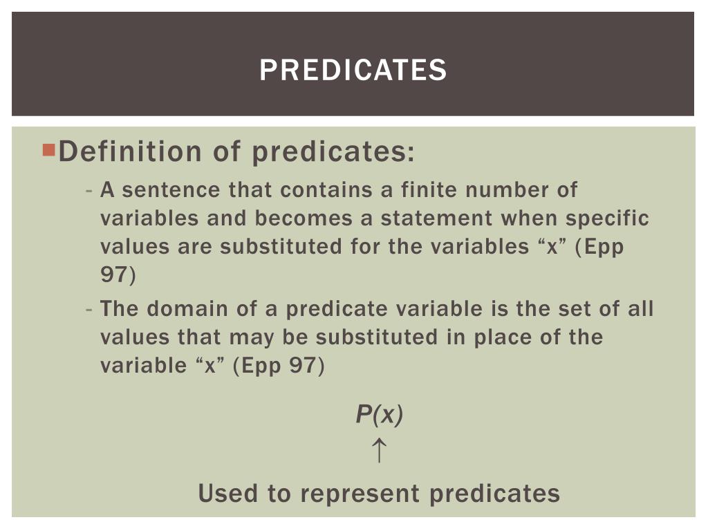Click the word 'statement' in the first bullet
Image resolution: width=708 pixels, height=531 pixels.
436,218
